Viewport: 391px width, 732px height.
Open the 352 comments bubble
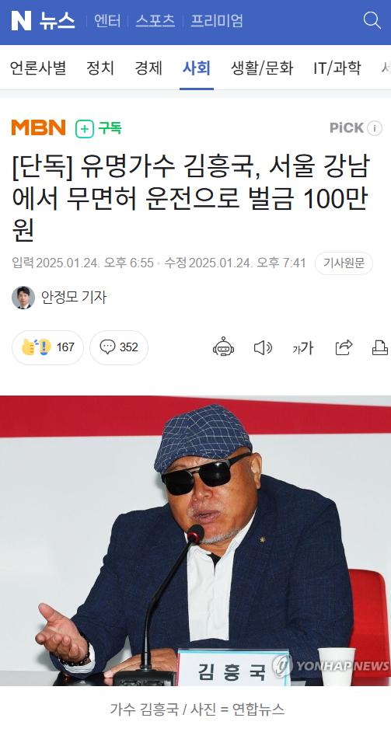pyautogui.click(x=119, y=347)
